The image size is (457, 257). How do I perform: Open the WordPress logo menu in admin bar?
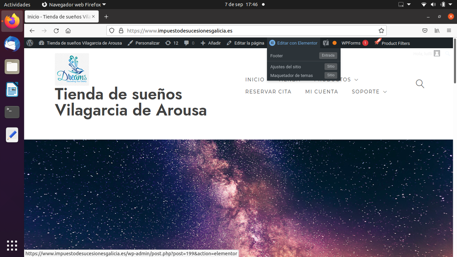[30, 43]
